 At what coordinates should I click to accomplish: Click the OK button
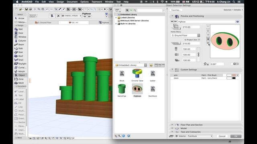coord(236,136)
